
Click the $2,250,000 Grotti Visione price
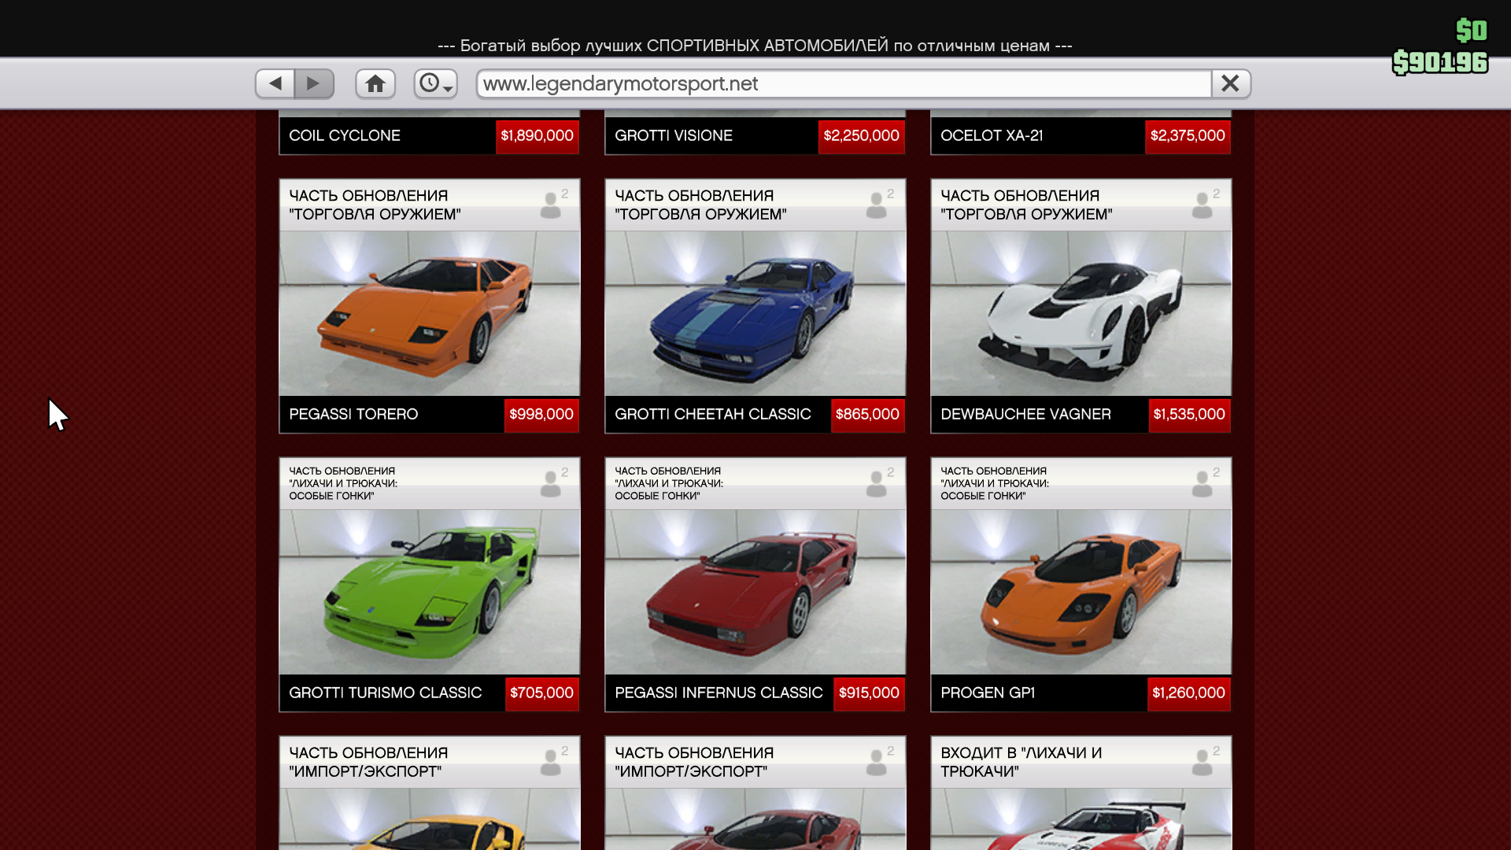[861, 135]
